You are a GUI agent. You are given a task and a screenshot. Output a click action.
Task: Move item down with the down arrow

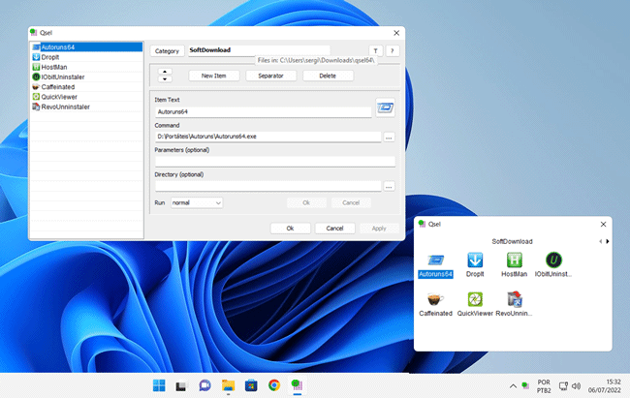[165, 79]
